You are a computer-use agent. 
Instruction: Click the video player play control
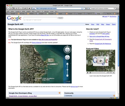pyautogui.click(x=88, y=73)
